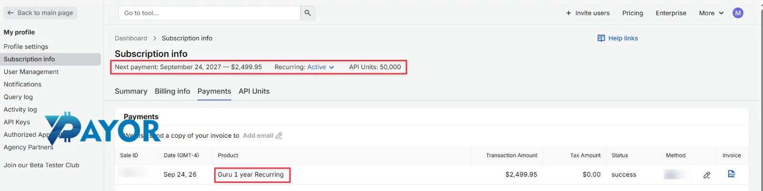Click the pencil icon beside Add email
Screen dimensions: 763x191
point(279,135)
